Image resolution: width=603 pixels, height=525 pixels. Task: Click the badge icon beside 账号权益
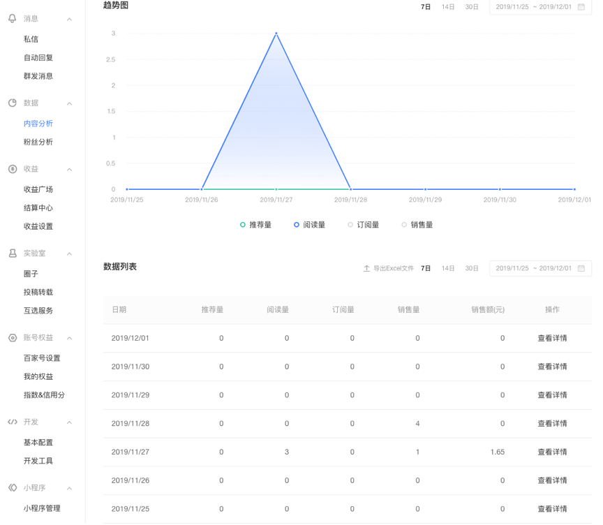tap(13, 338)
